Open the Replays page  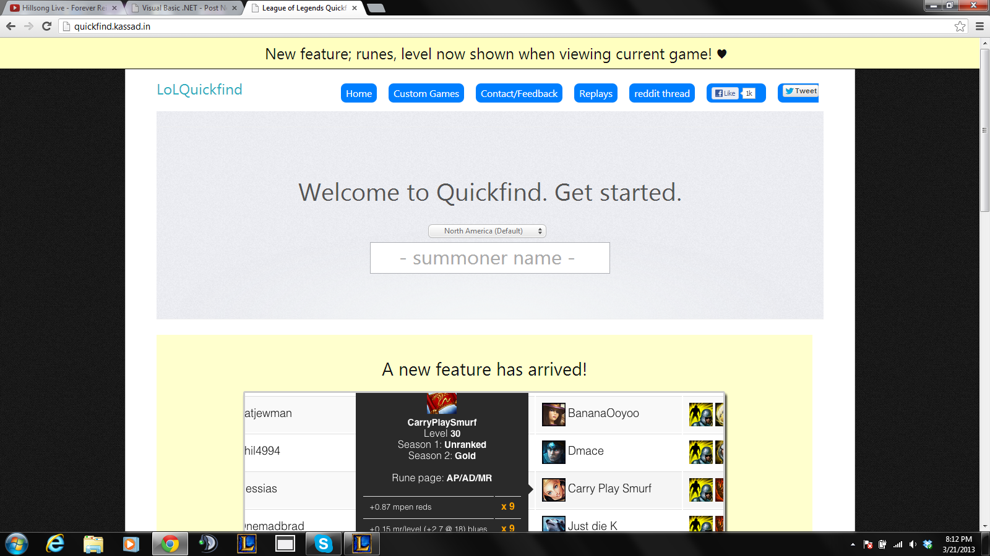[596, 93]
